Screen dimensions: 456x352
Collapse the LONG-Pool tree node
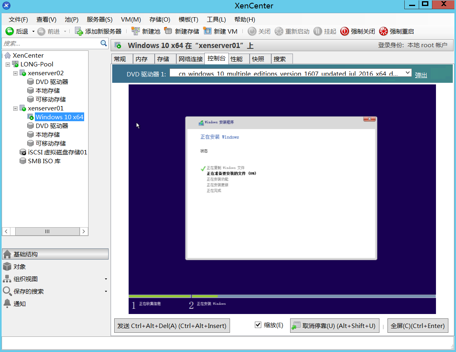click(x=8, y=64)
